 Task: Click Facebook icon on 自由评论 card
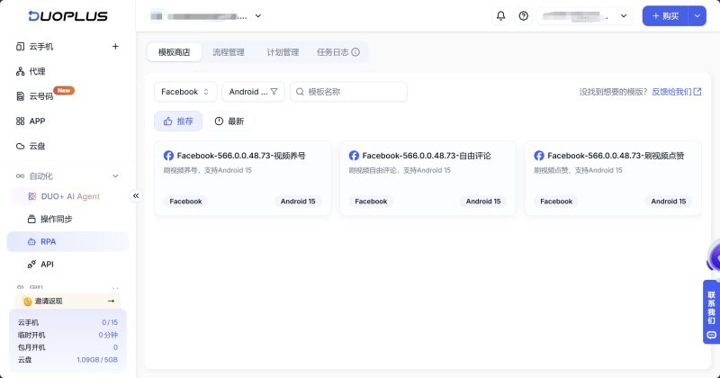click(354, 156)
